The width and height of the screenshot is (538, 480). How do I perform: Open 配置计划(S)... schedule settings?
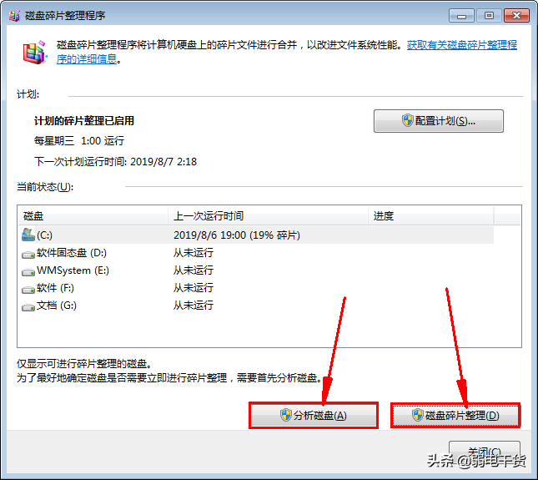(x=439, y=121)
